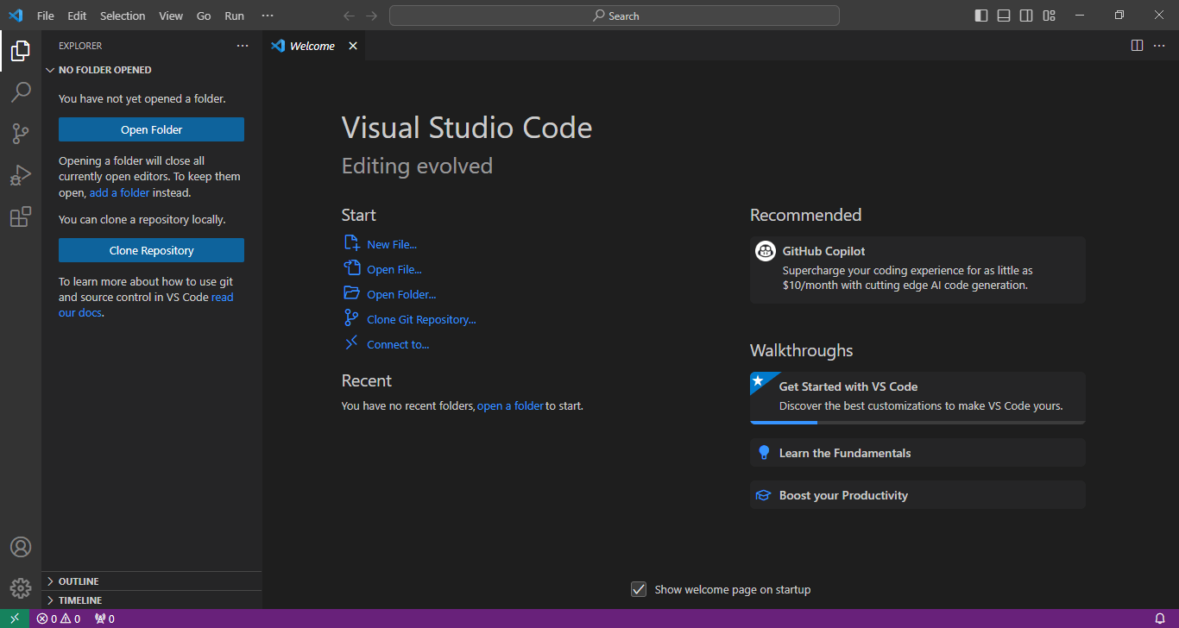
Task: Click the VS Code logo in title bar
Action: pos(16,16)
